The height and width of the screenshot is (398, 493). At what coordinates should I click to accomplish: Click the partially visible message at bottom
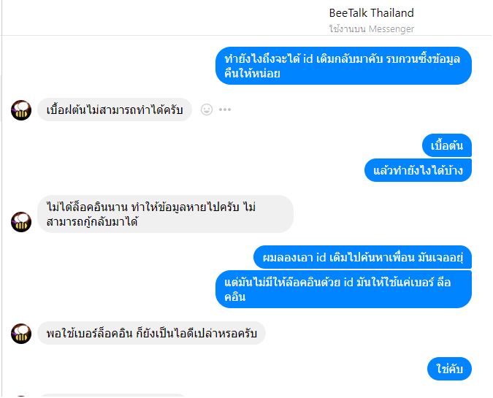tap(113, 395)
